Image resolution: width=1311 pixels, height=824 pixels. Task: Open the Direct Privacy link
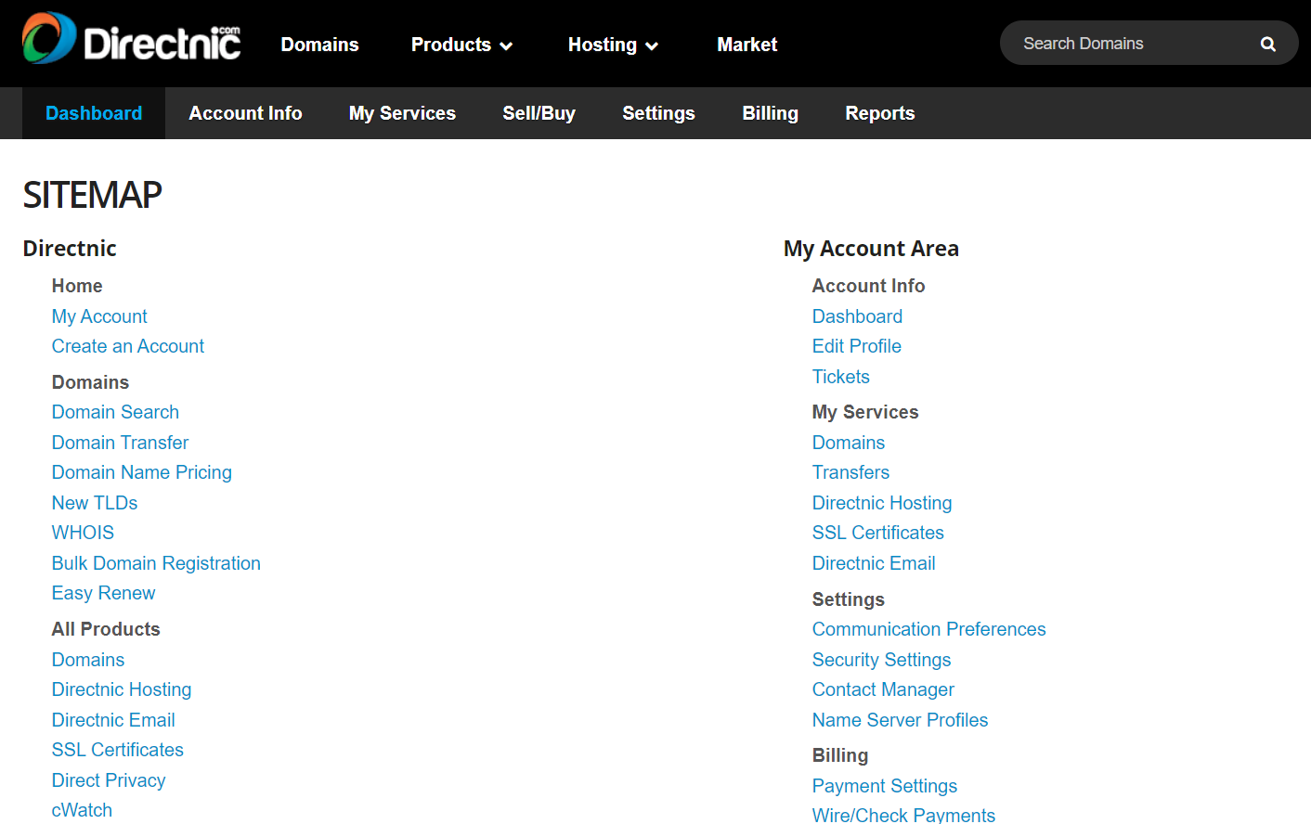109,780
